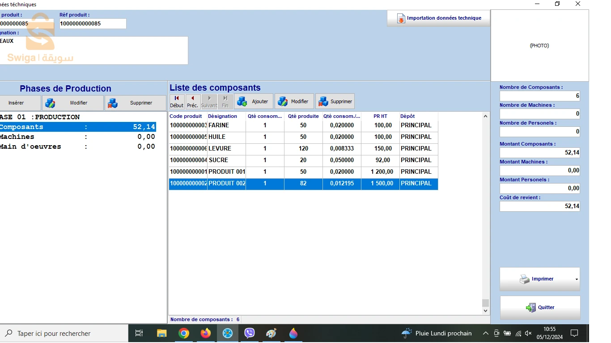Image resolution: width=611 pixels, height=343 pixels.
Task: Open the notification center icon
Action: click(574, 333)
